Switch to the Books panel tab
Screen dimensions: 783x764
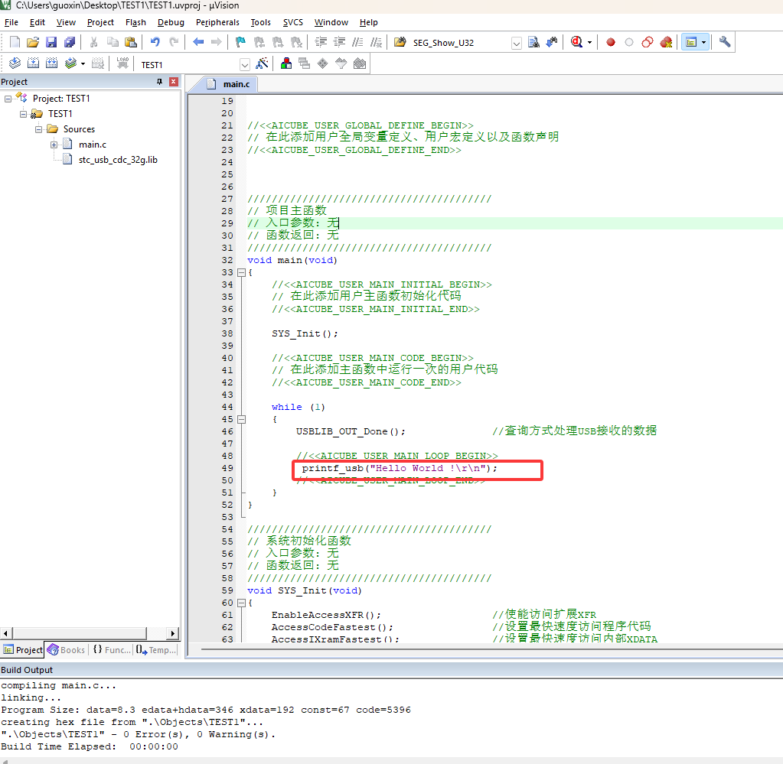tap(67, 650)
